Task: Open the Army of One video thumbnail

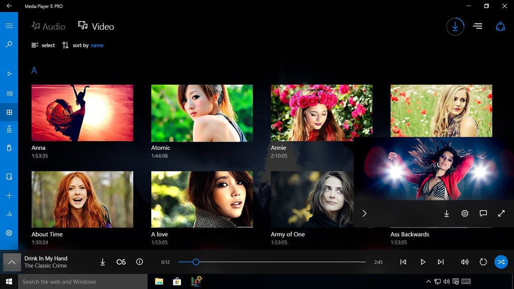Action: point(312,199)
